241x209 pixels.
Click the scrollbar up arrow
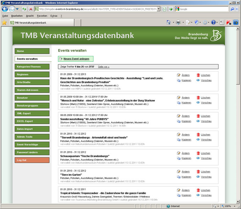[x=238, y=28]
